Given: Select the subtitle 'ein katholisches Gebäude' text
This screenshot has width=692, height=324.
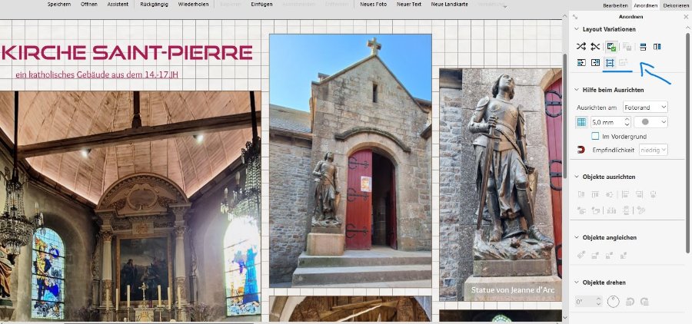Looking at the screenshot, I should (97, 74).
